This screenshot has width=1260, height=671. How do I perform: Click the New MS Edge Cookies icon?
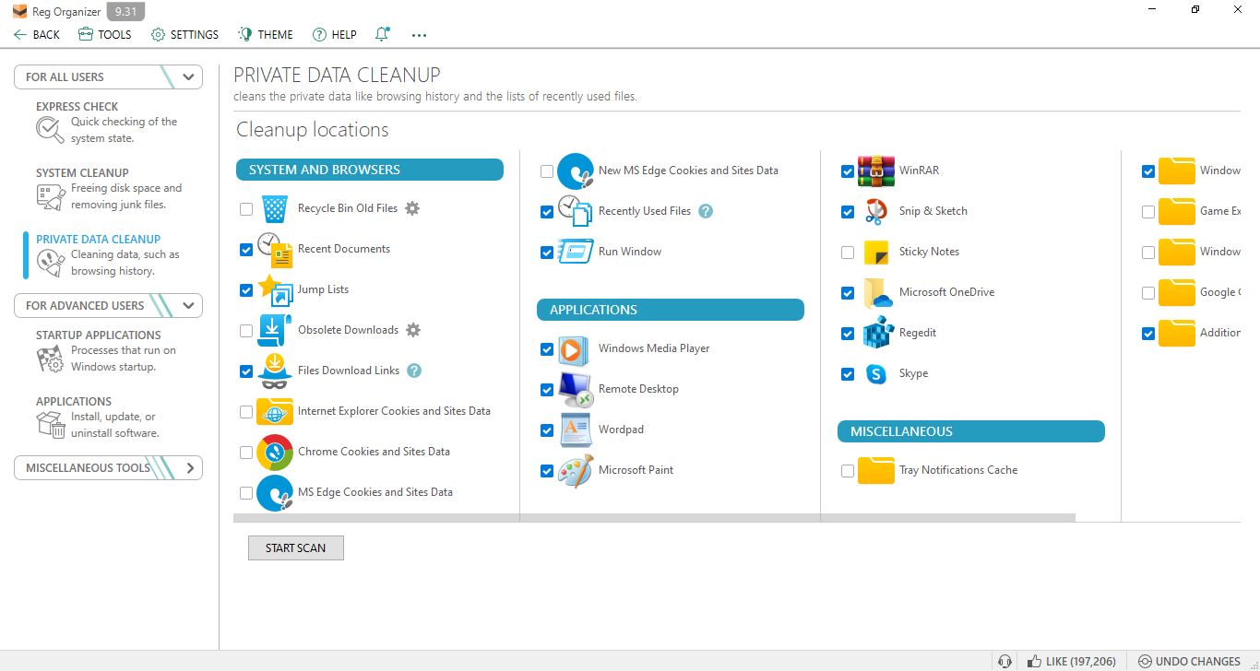(576, 171)
